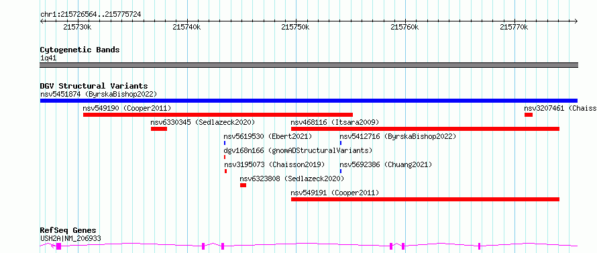Screen dimensions: 597x253
Task: Click the nsv5451874 blue variant bar
Action: click(309, 101)
